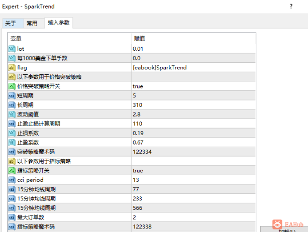Open the 关于 tab
308x232 pixels.
[x=13, y=24]
